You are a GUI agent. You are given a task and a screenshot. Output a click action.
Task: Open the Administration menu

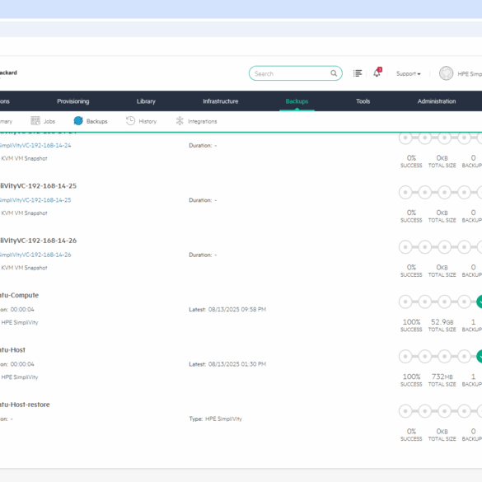(437, 101)
